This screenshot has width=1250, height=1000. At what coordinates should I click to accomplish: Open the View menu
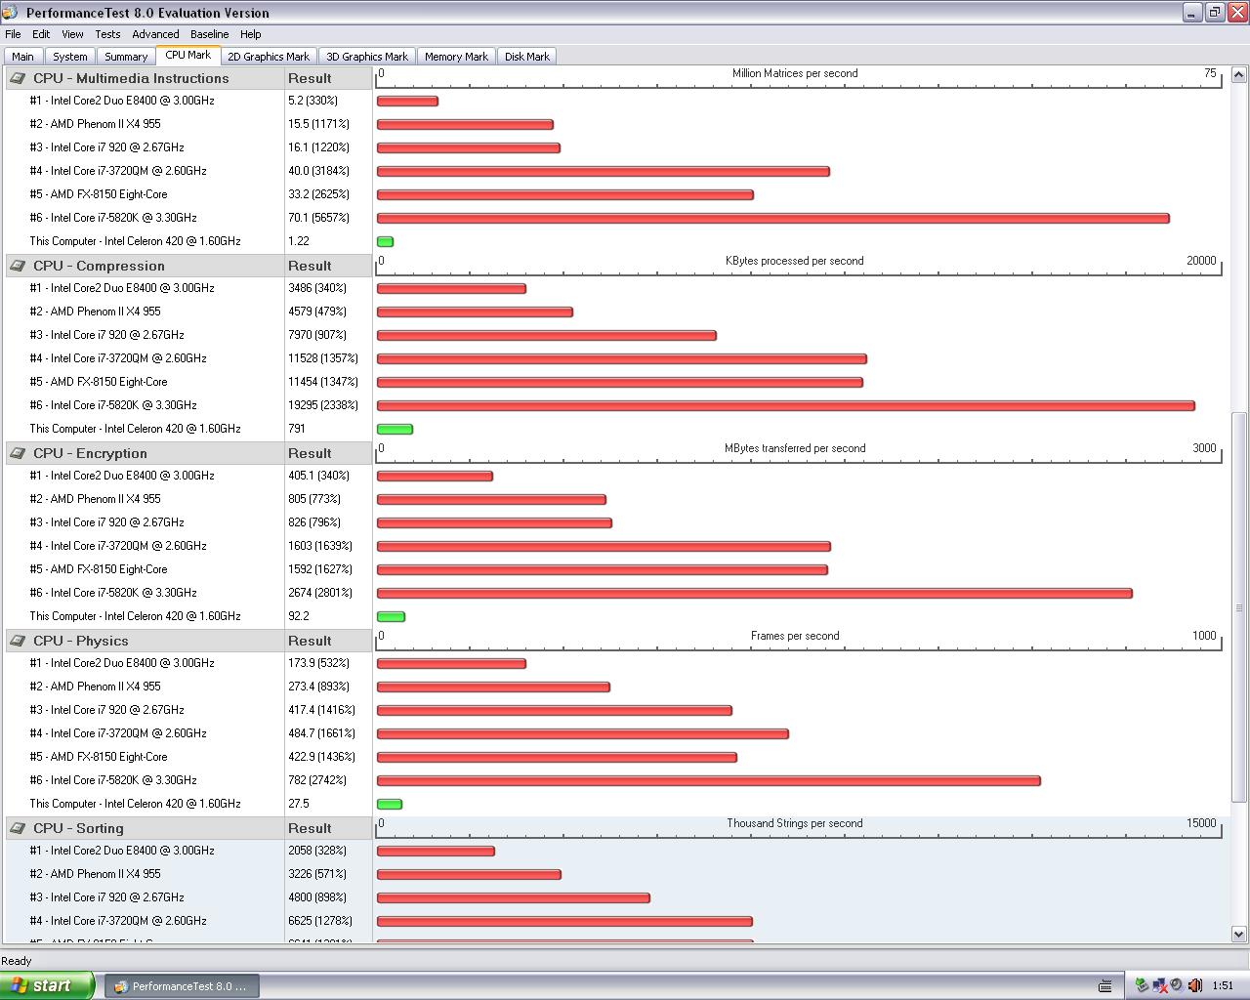(x=72, y=34)
